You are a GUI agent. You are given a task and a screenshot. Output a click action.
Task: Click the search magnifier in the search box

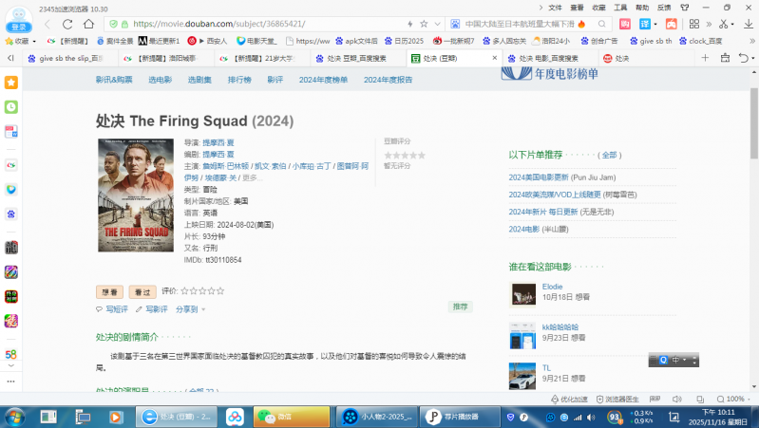[601, 24]
